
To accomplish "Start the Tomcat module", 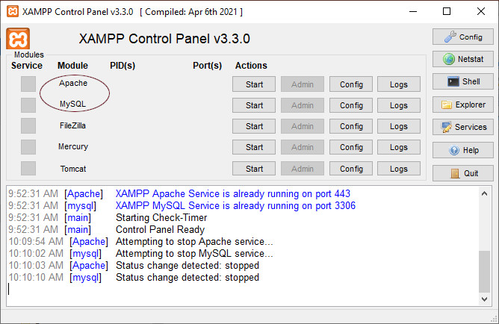I will pyautogui.click(x=254, y=169).
